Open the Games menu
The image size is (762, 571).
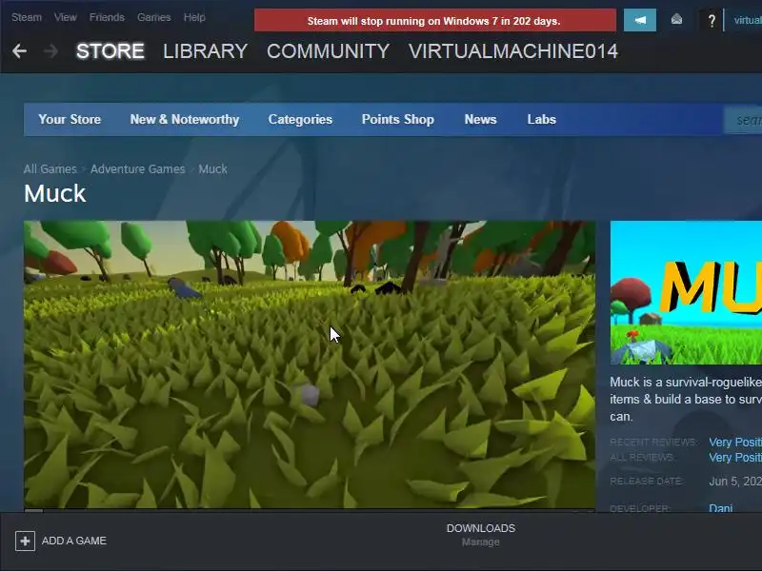click(154, 17)
